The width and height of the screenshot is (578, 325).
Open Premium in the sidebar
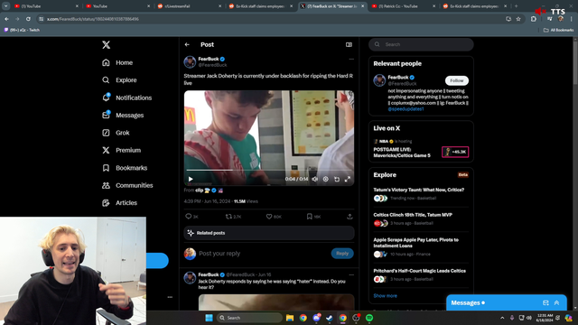[x=122, y=151]
